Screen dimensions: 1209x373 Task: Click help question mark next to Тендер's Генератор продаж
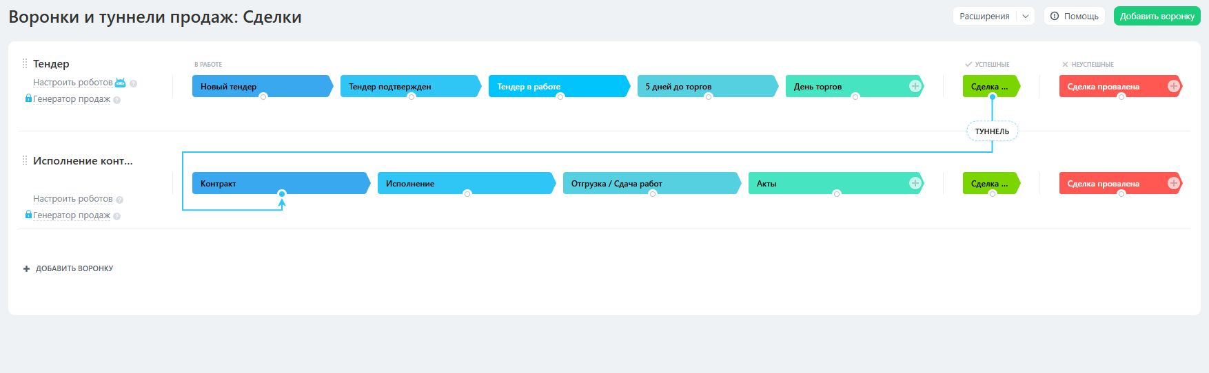click(117, 100)
